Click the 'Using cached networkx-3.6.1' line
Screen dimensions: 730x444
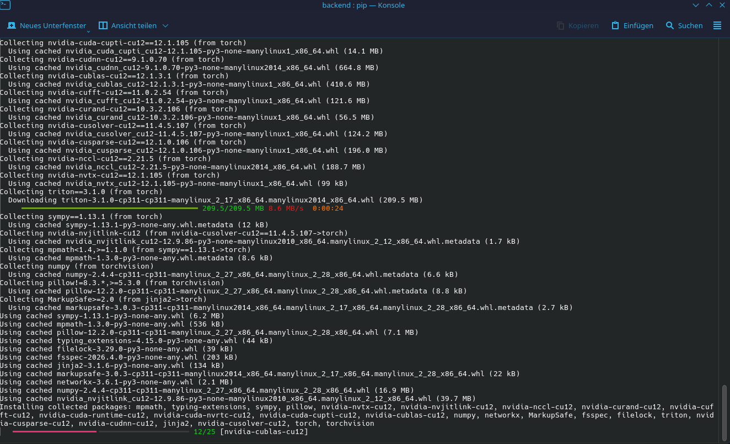116,382
